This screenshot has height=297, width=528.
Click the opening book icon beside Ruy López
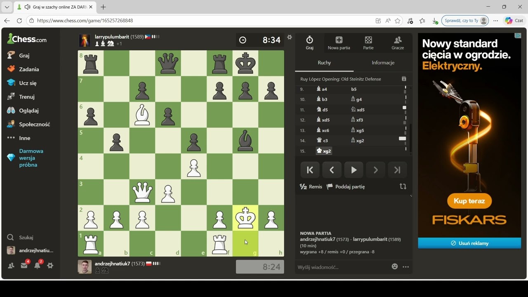404,79
